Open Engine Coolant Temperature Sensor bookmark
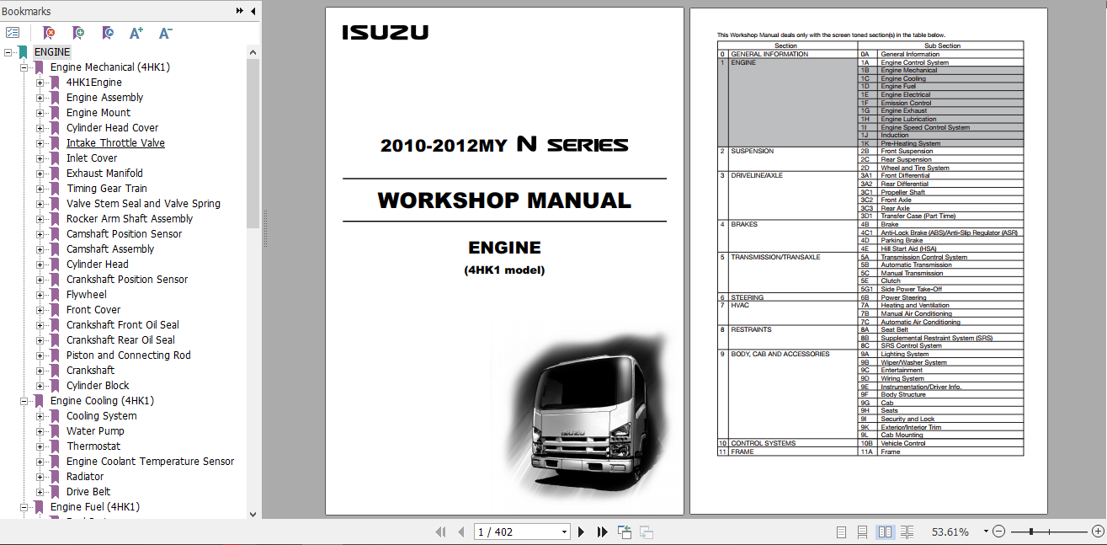This screenshot has height=545, width=1107. pyautogui.click(x=151, y=462)
